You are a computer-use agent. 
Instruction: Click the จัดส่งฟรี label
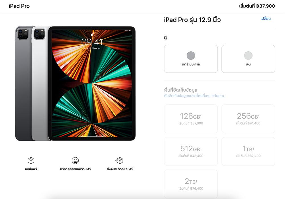coord(31,169)
